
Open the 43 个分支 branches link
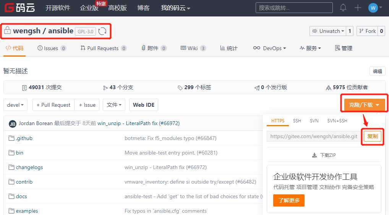(118, 87)
